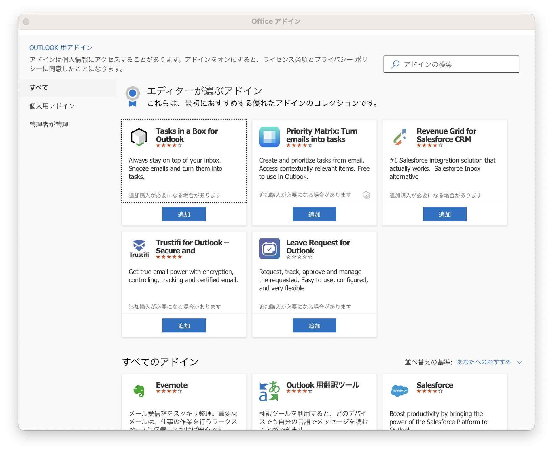Viewport: 553px width, 453px height.
Task: Click star rating of Revenue Grid
Action: click(x=429, y=145)
